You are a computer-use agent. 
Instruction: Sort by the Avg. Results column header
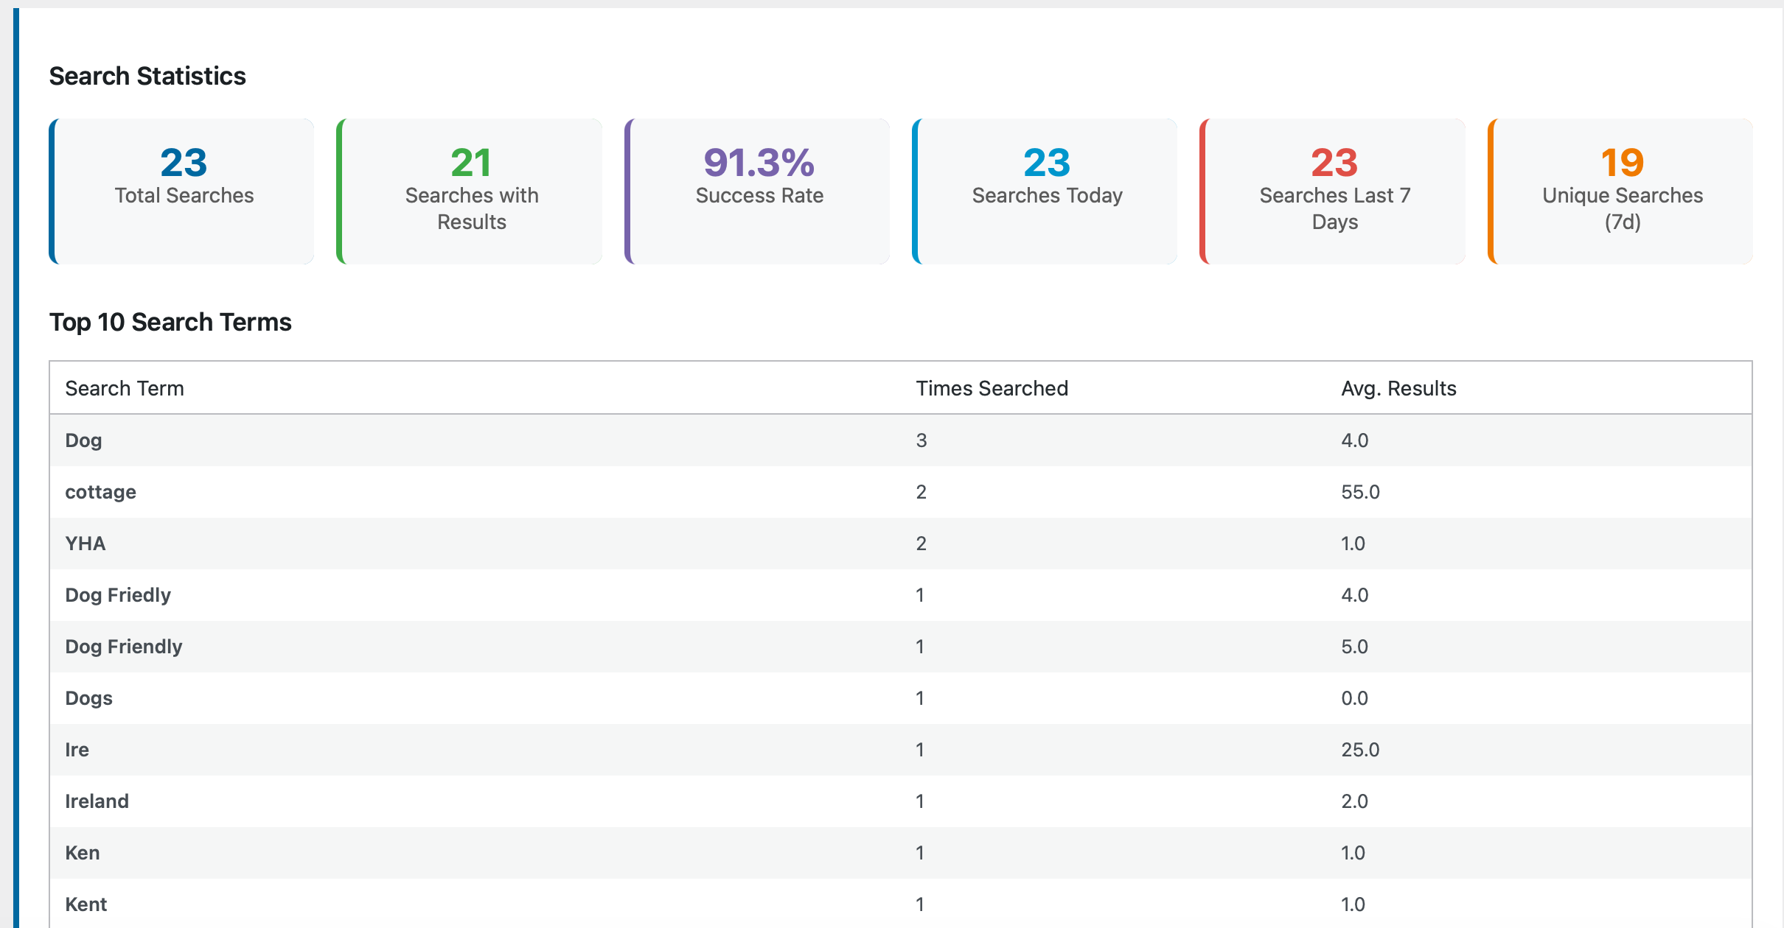(1398, 388)
